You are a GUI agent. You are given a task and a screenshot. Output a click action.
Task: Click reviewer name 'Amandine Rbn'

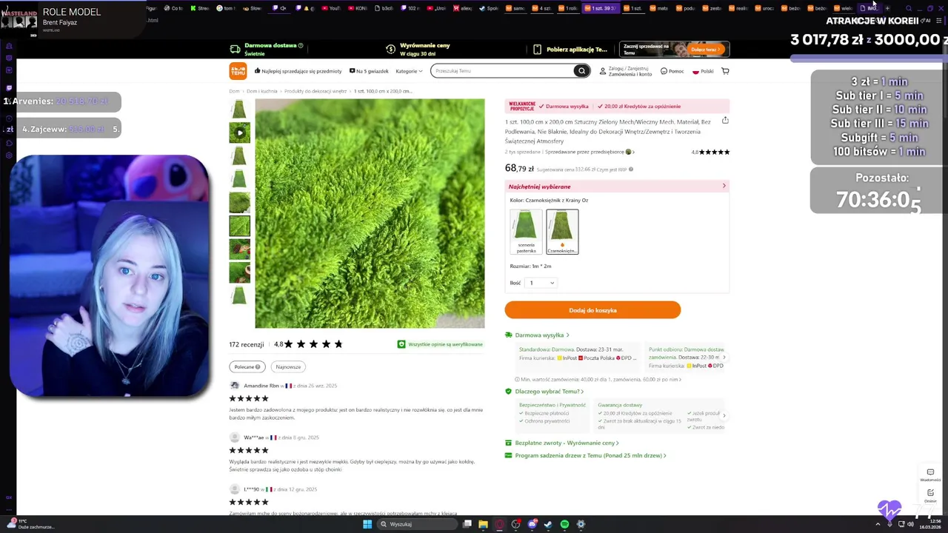[x=261, y=386]
